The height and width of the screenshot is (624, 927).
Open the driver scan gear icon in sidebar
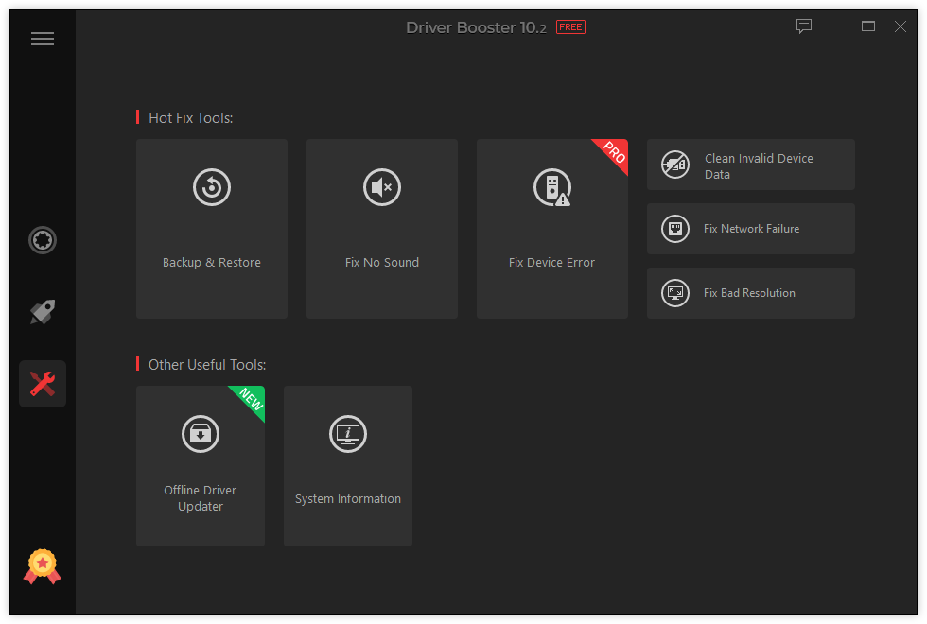43,240
